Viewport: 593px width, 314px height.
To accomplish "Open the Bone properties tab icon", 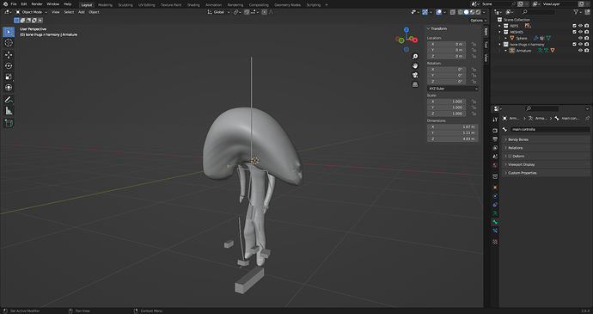I will 495,222.
